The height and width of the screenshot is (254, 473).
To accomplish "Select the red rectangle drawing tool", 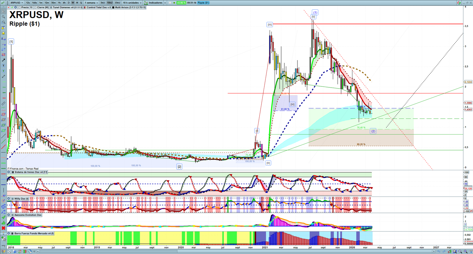I will point(4,55).
